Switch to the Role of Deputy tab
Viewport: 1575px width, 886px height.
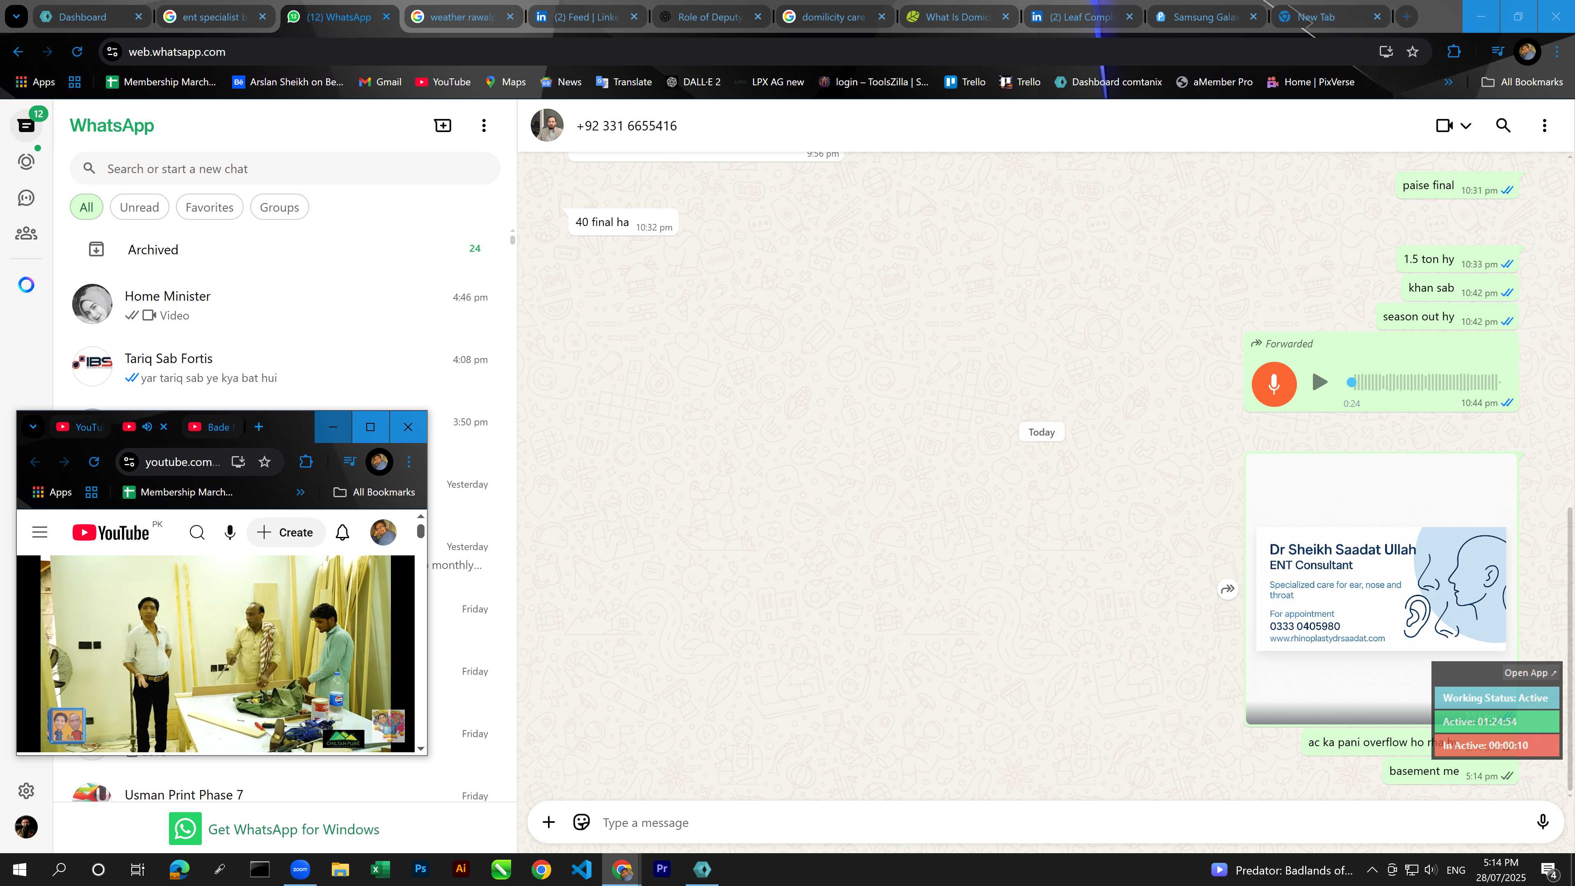click(710, 17)
